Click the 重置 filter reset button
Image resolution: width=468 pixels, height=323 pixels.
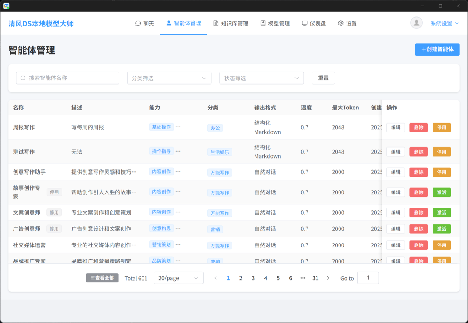[323, 78]
